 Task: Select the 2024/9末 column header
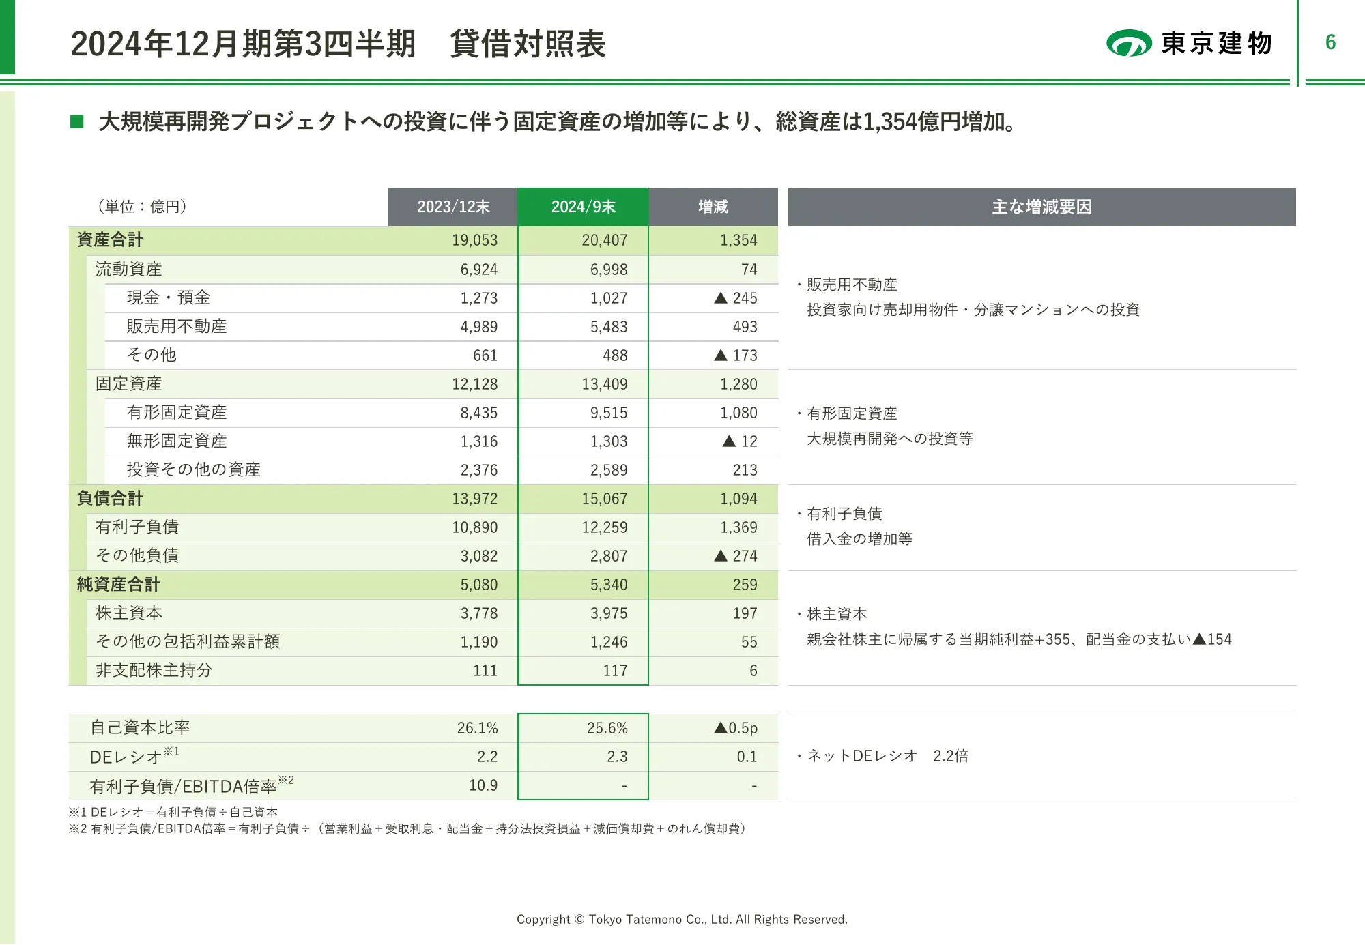point(583,207)
